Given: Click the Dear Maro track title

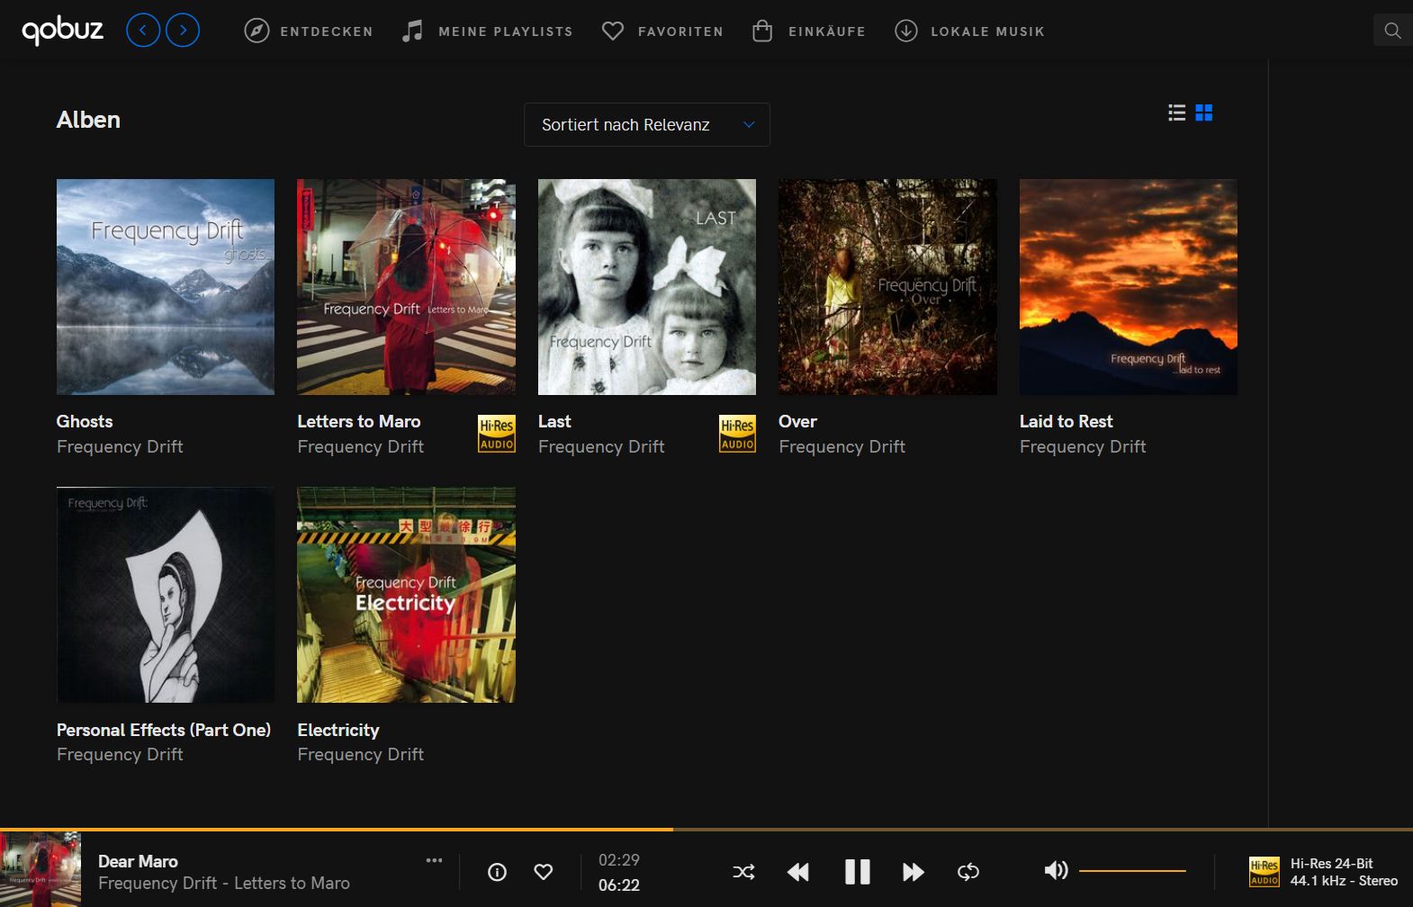Looking at the screenshot, I should [138, 861].
